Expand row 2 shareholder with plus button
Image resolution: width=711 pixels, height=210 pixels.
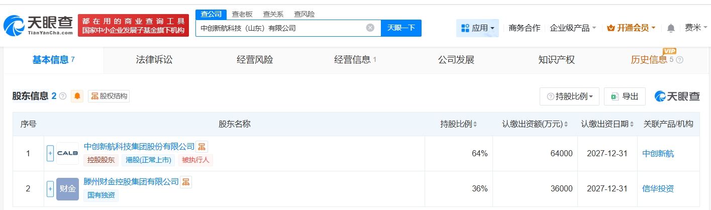tap(50, 189)
